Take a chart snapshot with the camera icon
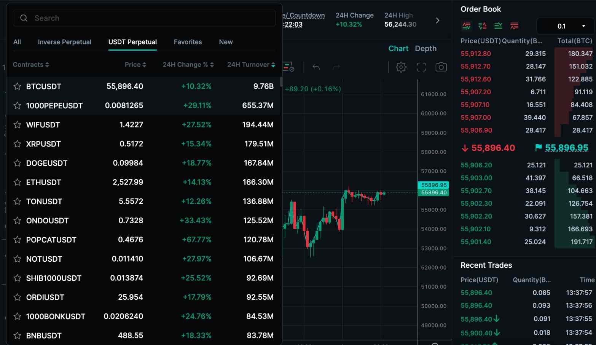This screenshot has height=345, width=596. click(x=441, y=67)
